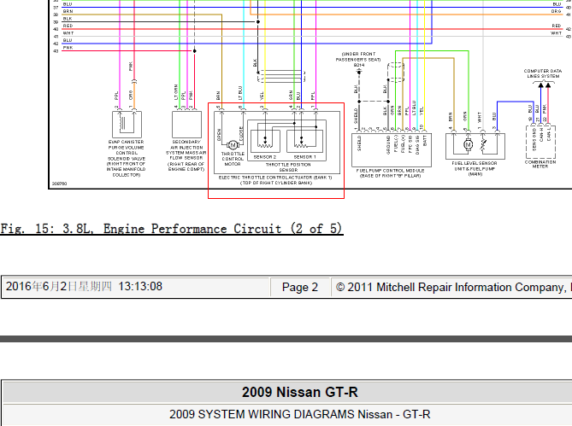Screen dimensions: 572x426
Task: Click the footer date '2016年6月2日星期四 13:13:08'
Action: pyautogui.click(x=84, y=287)
